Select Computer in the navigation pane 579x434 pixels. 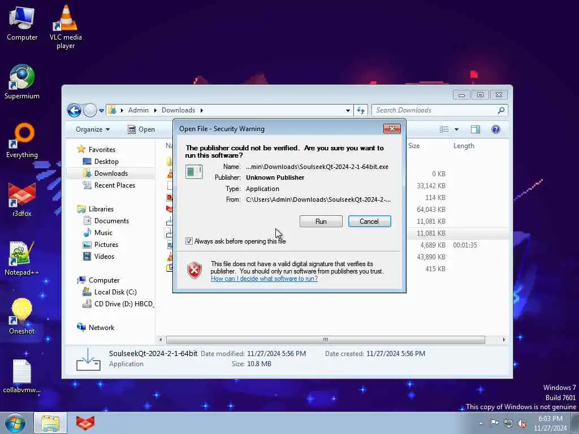[104, 280]
